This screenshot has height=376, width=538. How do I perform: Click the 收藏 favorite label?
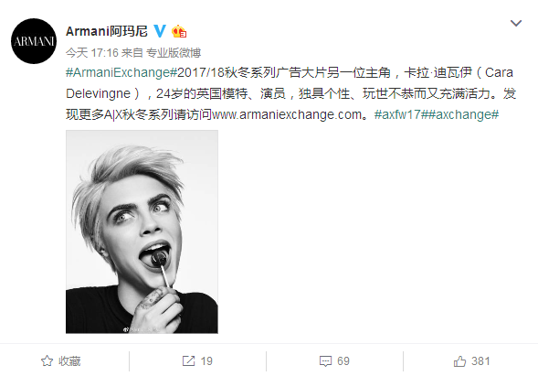click(x=69, y=361)
